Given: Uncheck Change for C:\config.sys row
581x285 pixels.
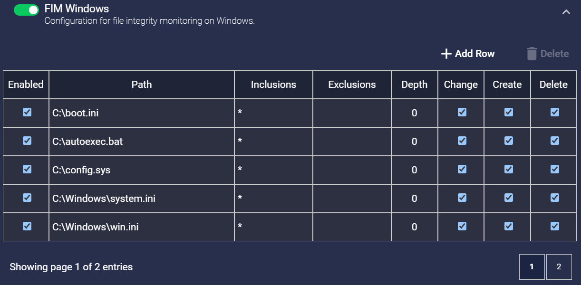Looking at the screenshot, I should 462,169.
